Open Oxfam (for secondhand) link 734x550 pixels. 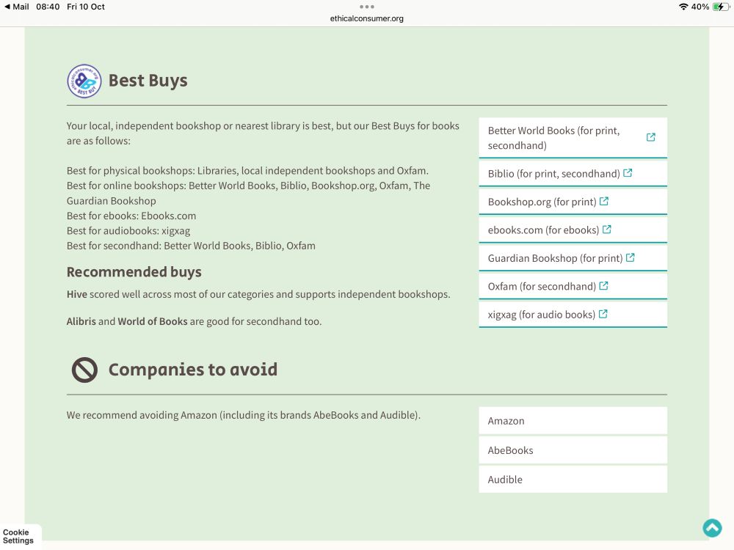coord(573,286)
